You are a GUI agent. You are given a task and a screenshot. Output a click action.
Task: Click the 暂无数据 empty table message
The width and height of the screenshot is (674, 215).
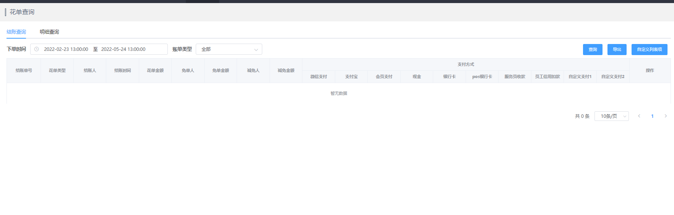click(x=339, y=93)
